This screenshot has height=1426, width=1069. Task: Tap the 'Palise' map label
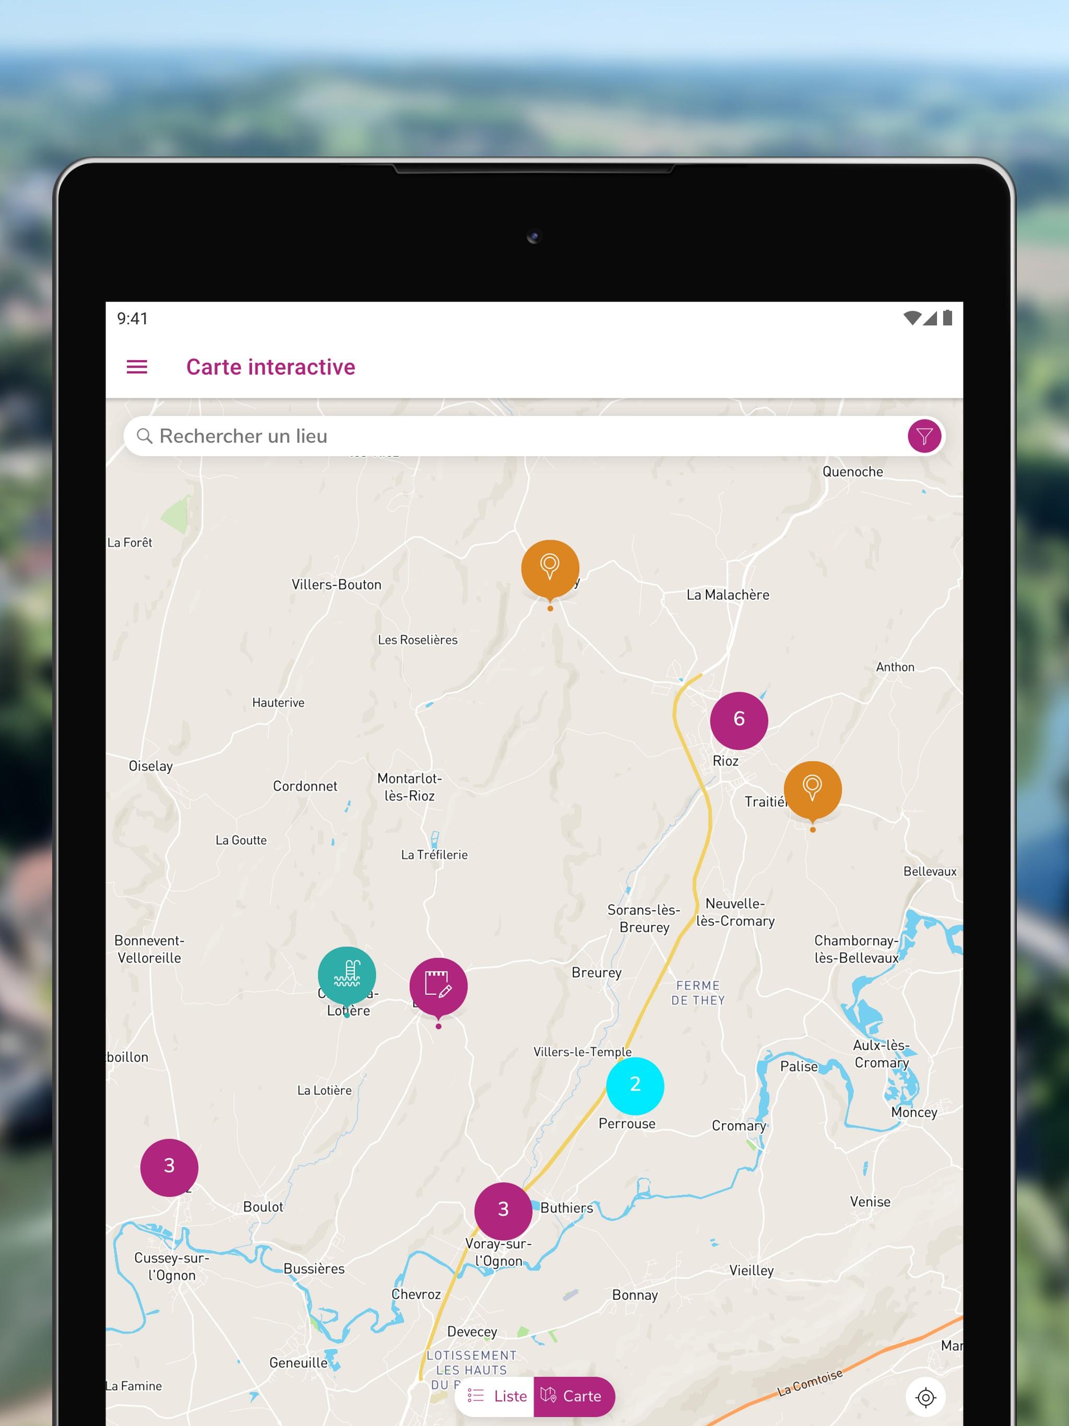click(799, 1067)
